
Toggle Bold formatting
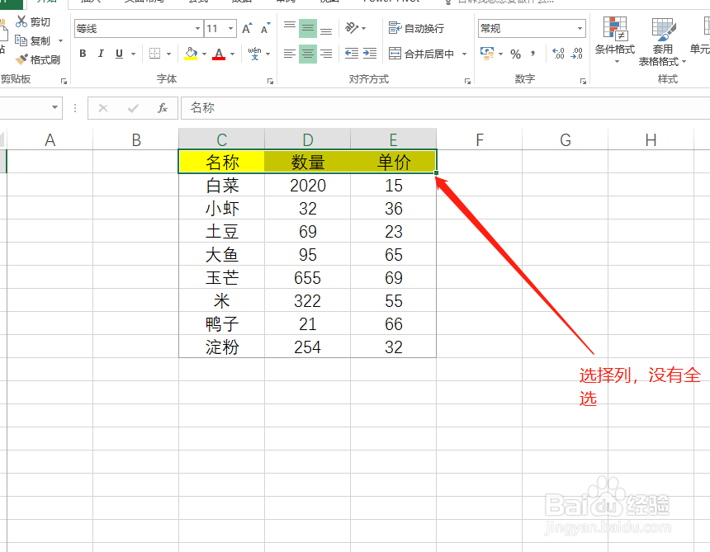83,54
